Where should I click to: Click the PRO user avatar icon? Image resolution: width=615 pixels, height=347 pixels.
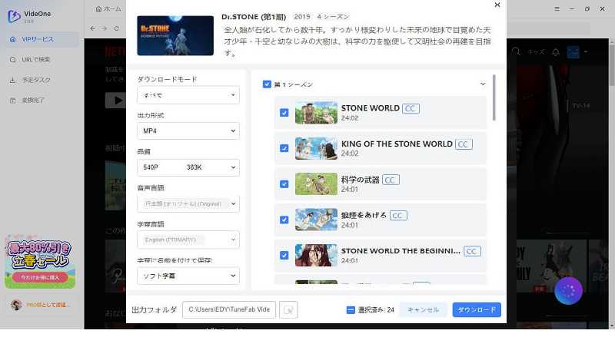pyautogui.click(x=16, y=305)
